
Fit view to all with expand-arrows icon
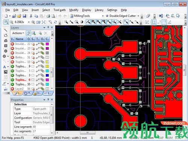44,22
